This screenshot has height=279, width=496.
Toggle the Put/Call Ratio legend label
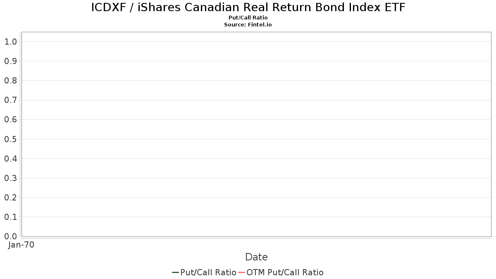tap(208, 272)
